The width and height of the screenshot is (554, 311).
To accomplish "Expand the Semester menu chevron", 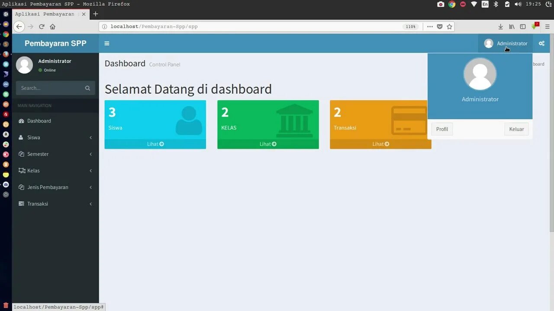I will tap(90, 154).
